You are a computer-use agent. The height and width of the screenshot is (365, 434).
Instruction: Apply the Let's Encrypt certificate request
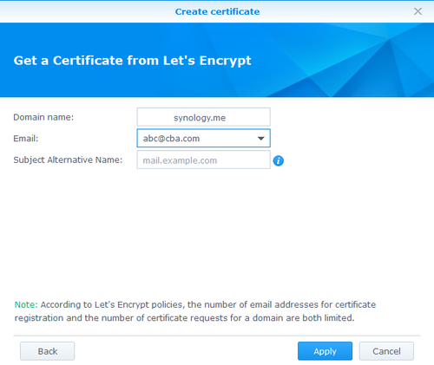click(x=325, y=351)
